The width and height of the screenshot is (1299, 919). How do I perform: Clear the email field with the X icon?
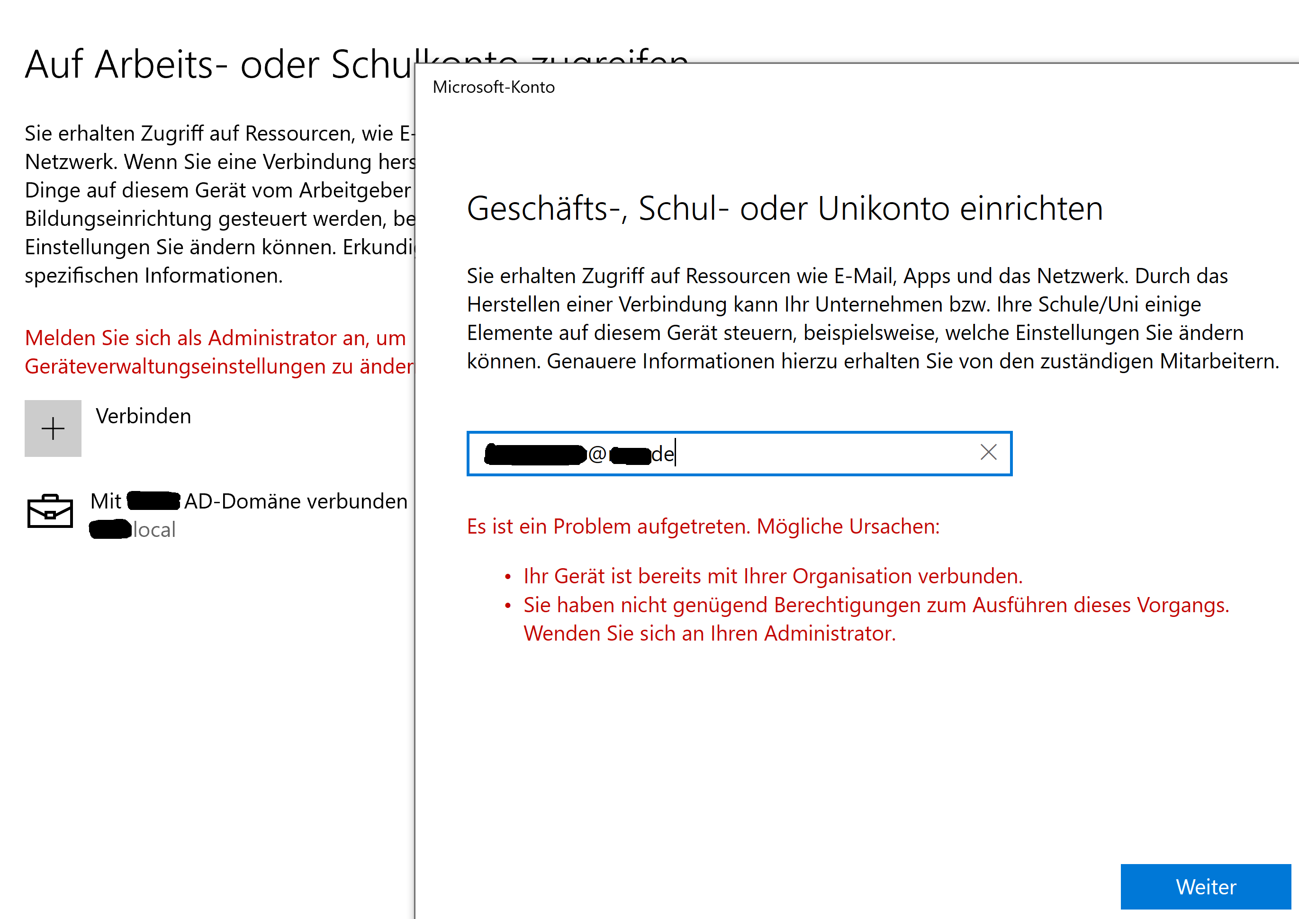click(988, 452)
